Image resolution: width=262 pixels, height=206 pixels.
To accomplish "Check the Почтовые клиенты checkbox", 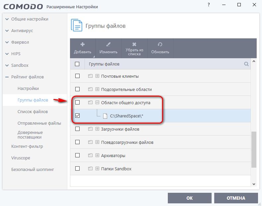I will click(x=77, y=76).
